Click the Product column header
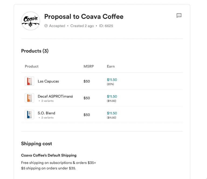The image size is (207, 179). pos(32,66)
